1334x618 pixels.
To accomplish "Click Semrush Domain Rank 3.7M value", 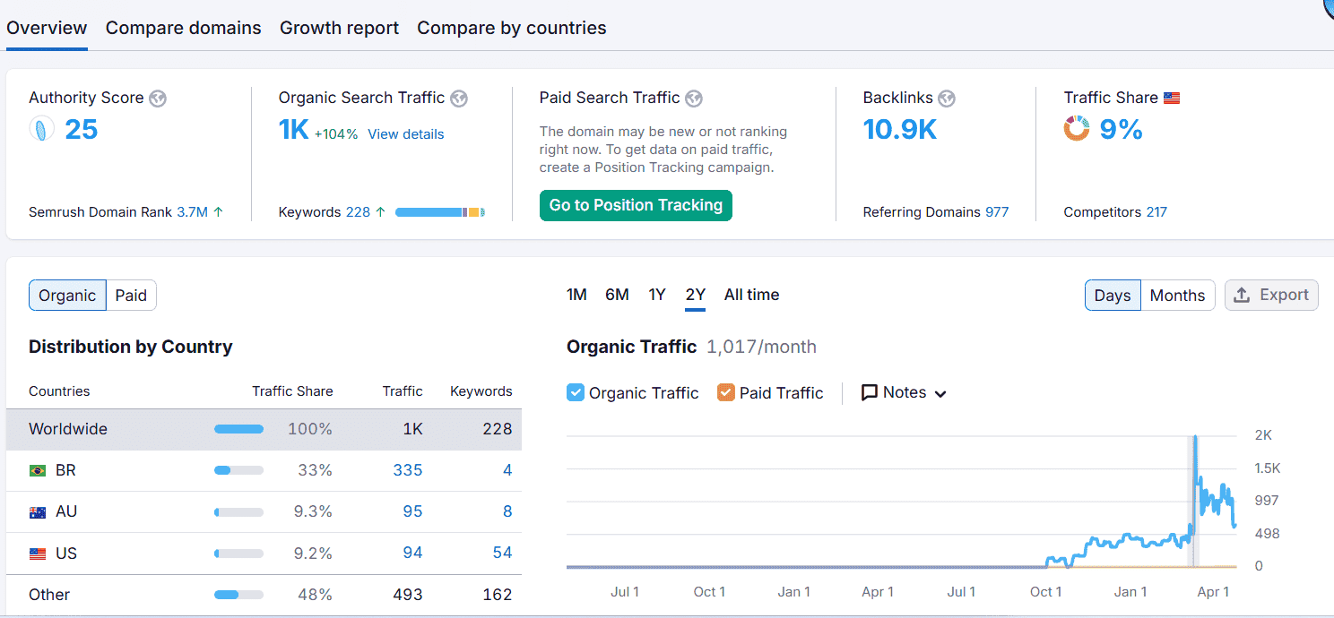I will (x=192, y=212).
